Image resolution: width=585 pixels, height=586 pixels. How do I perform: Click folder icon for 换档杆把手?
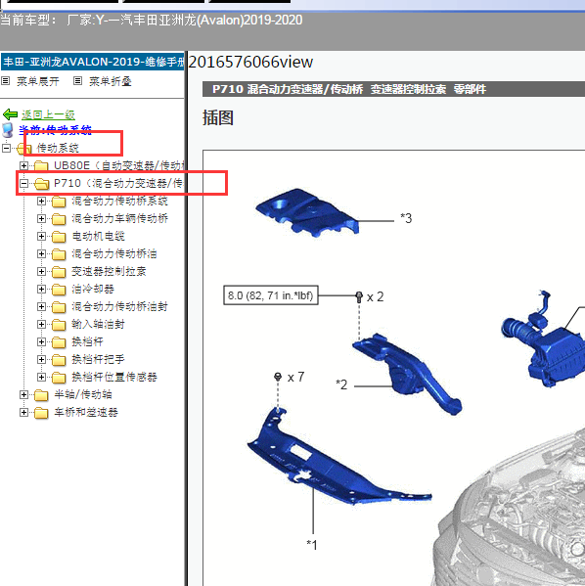(59, 359)
